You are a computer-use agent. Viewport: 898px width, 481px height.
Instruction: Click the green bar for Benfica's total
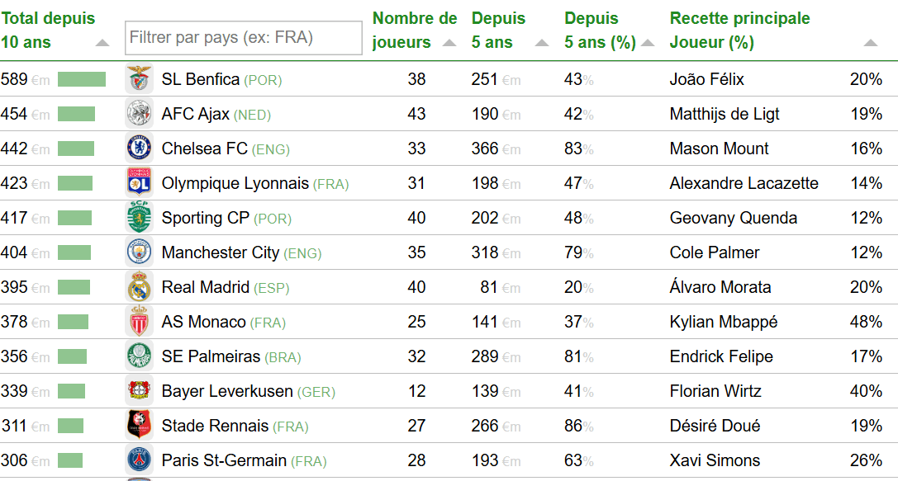pyautogui.click(x=82, y=79)
